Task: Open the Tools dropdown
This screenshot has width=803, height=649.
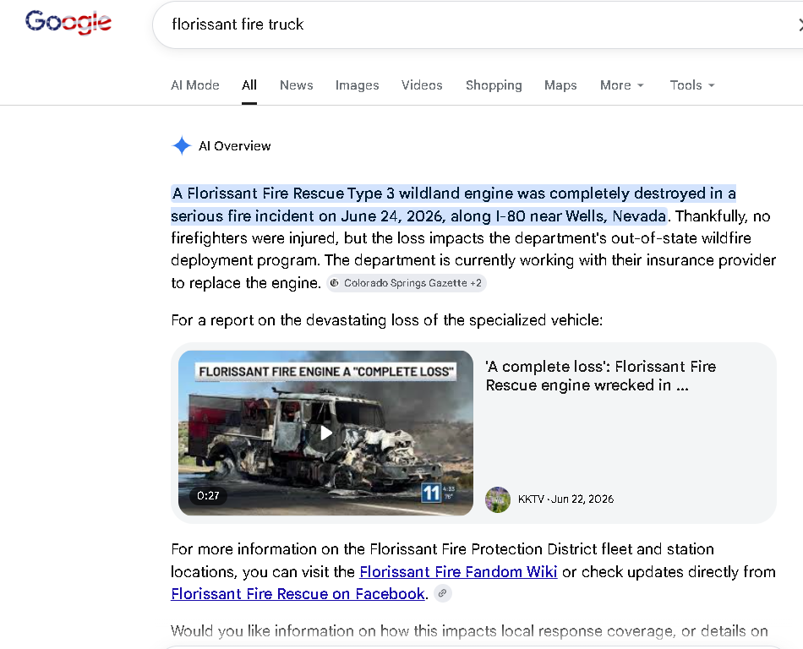Action: pos(692,85)
